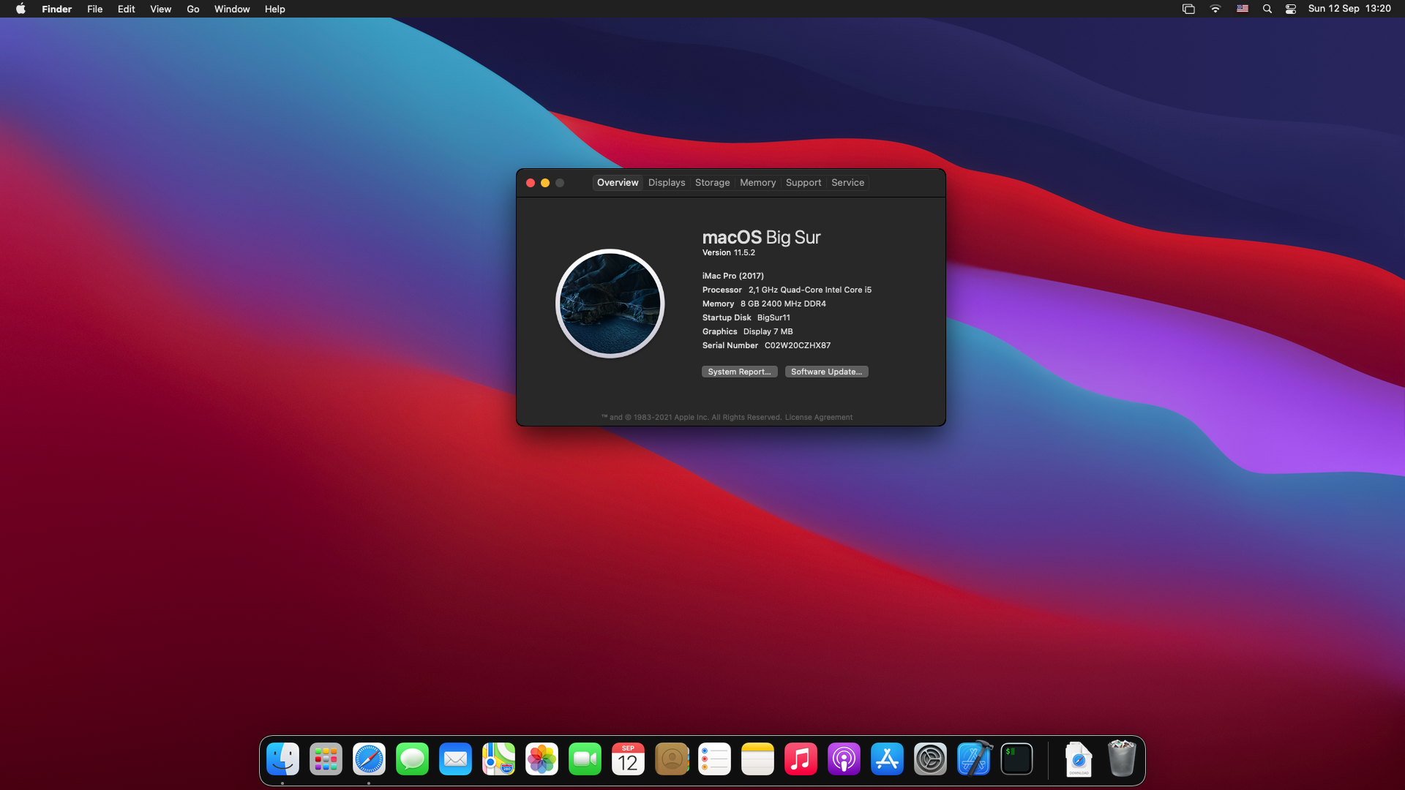Click the Big Sur artwork thumbnail

[610, 304]
